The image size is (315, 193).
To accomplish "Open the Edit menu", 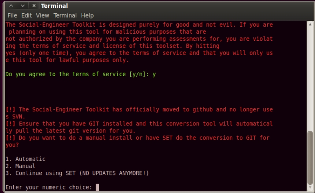I will click(x=26, y=15).
